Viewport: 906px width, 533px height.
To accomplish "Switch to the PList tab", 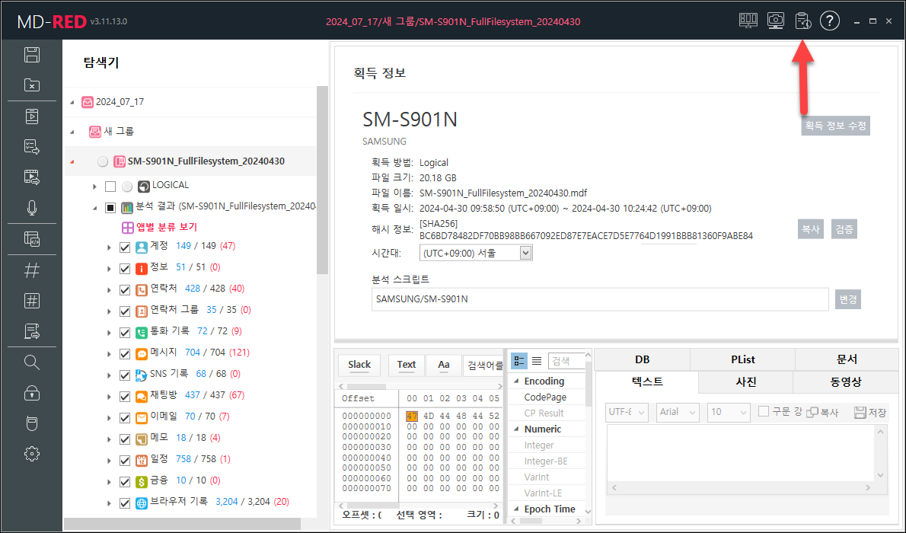I will coord(742,359).
